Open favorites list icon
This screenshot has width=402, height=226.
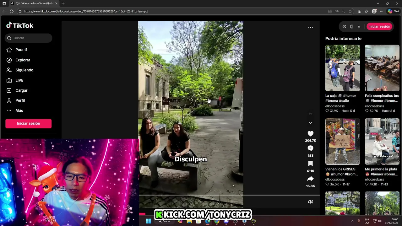click(367, 11)
